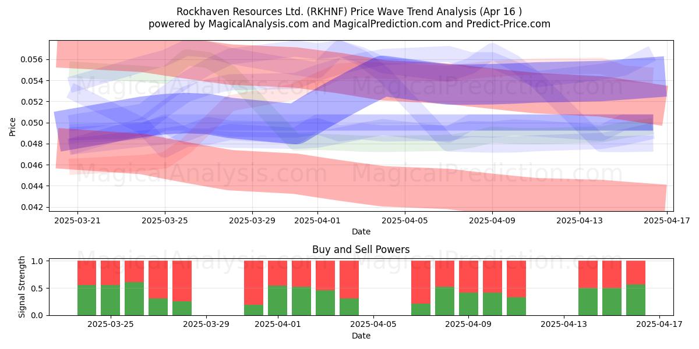Screen dimensions: 699x349
Task: Click the 2025-04-09 date under the bar chart
Action: [468, 325]
